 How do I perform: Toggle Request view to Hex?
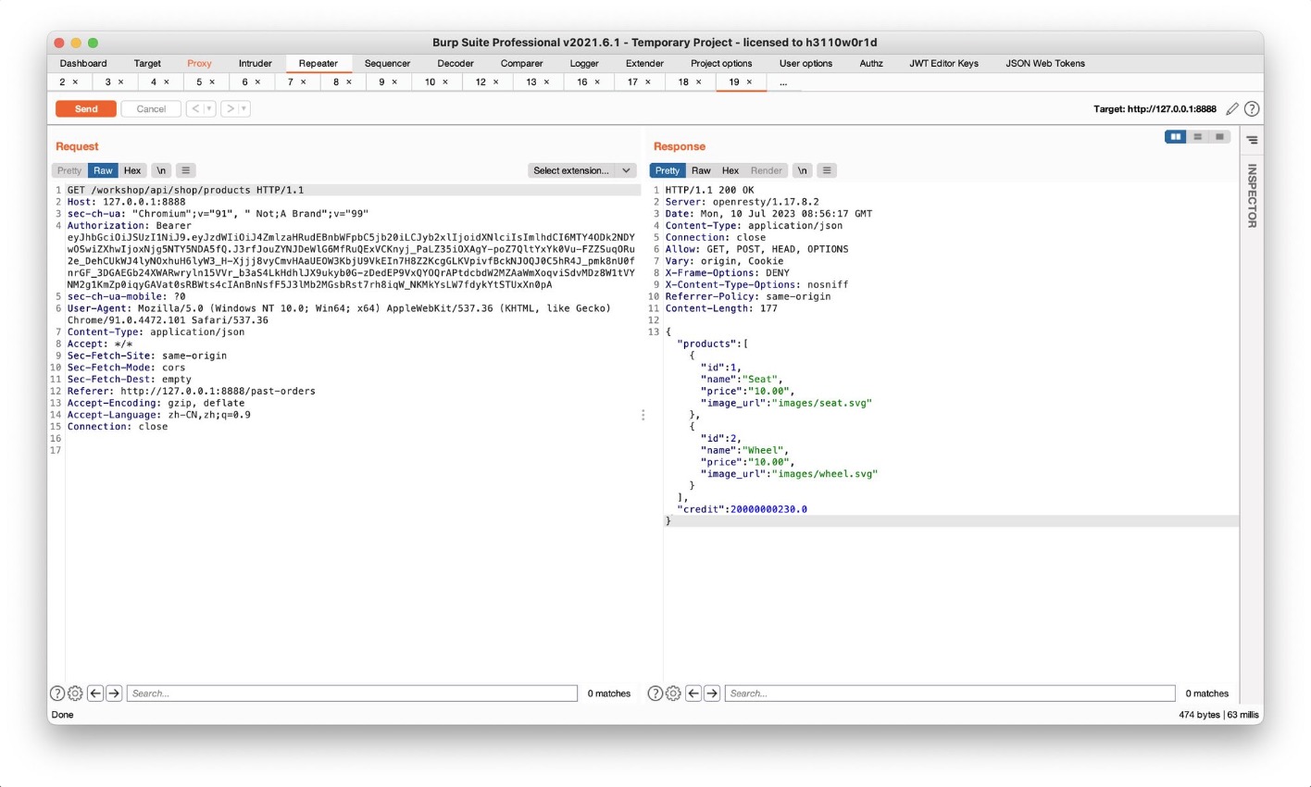(132, 170)
